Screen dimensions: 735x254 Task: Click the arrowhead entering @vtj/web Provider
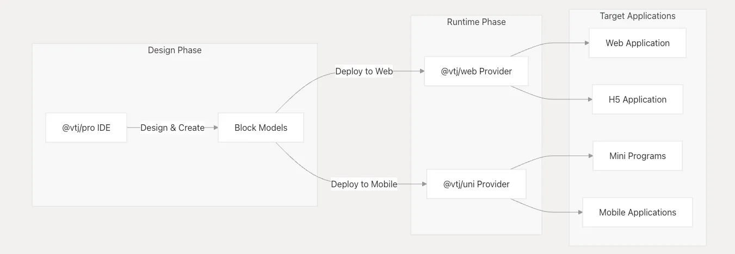421,71
